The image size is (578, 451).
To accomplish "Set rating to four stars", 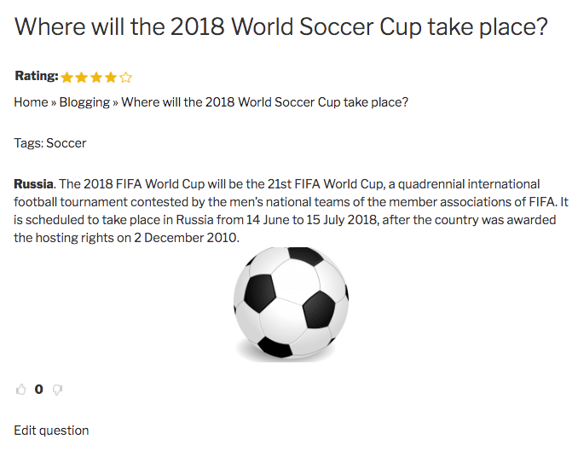I will (x=111, y=78).
